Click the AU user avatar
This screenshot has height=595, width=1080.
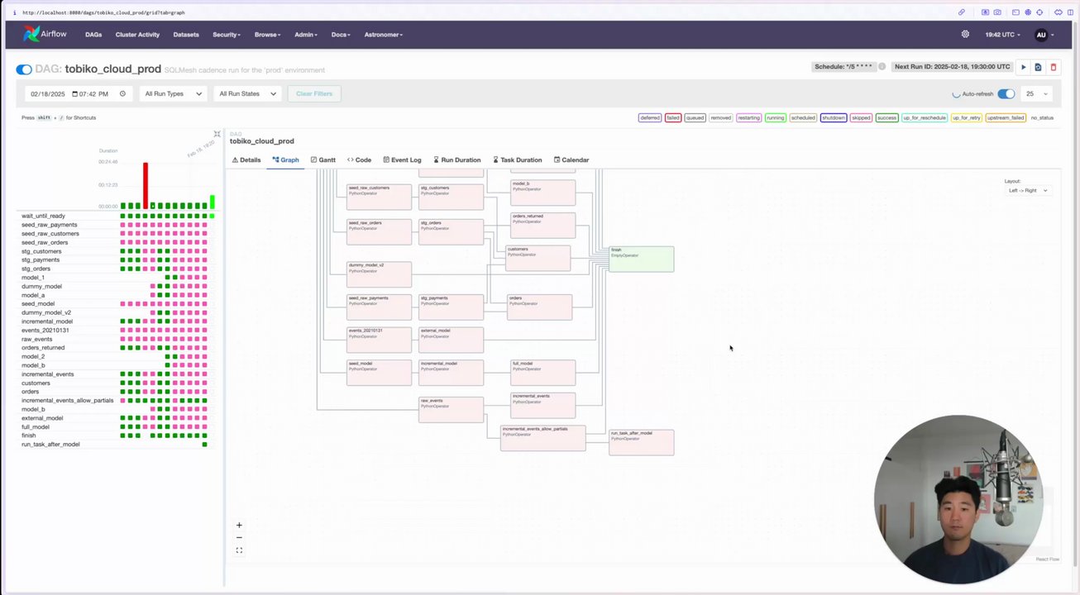coord(1041,35)
